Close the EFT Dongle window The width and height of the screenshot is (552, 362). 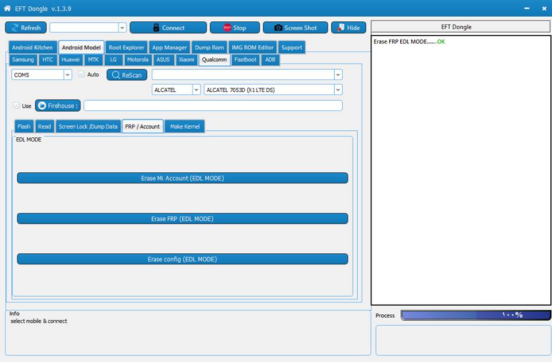click(545, 8)
